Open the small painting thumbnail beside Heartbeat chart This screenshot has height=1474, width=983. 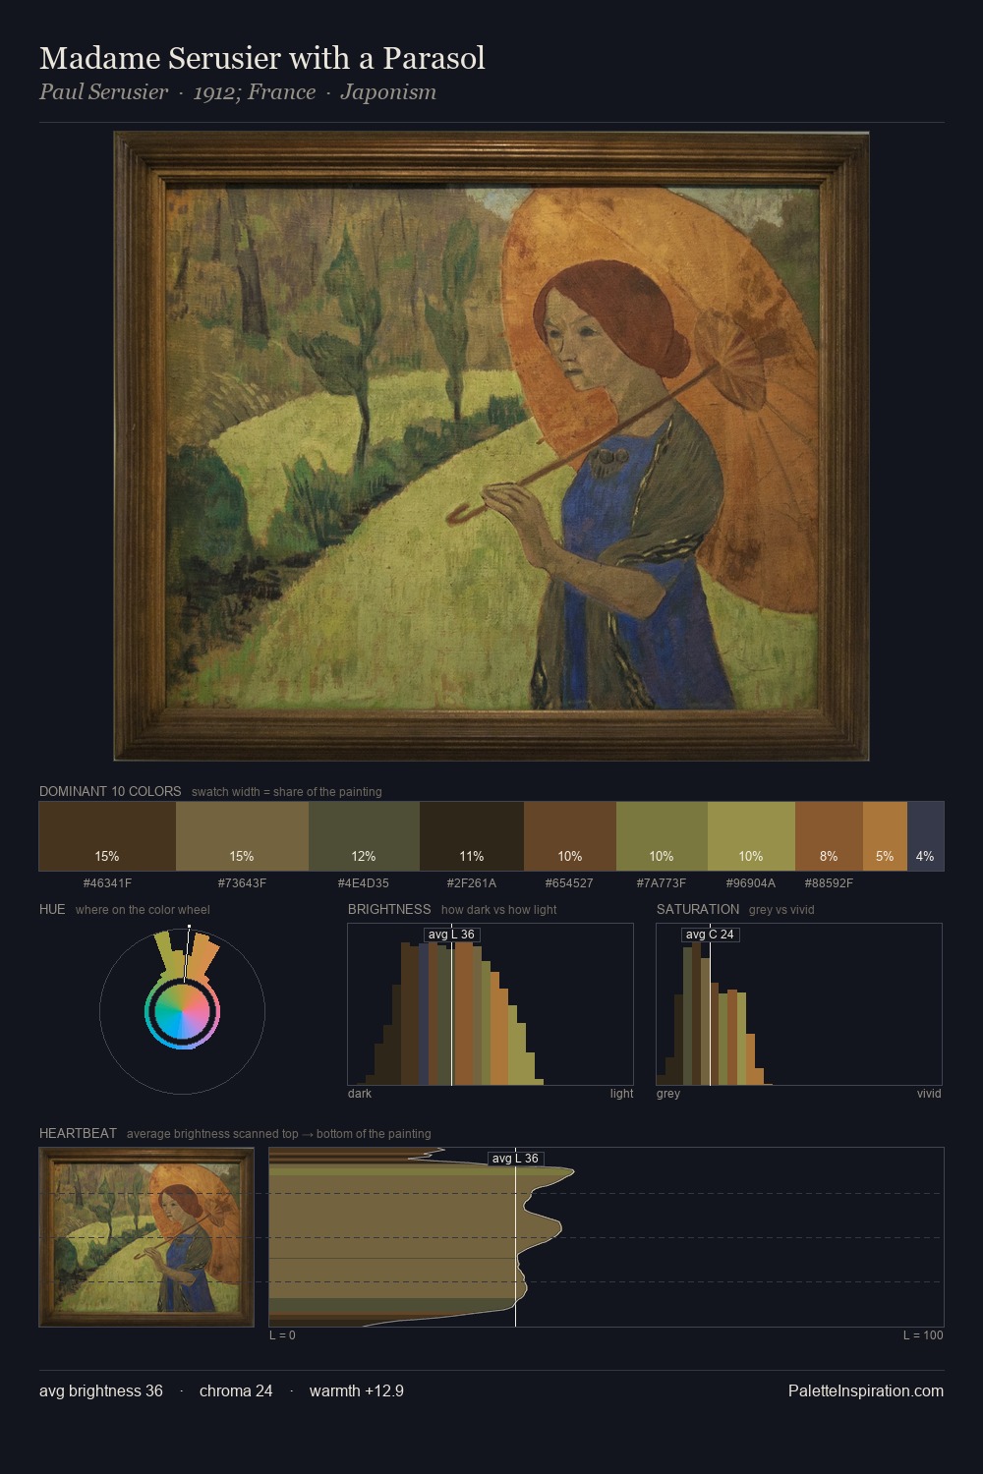coord(146,1237)
